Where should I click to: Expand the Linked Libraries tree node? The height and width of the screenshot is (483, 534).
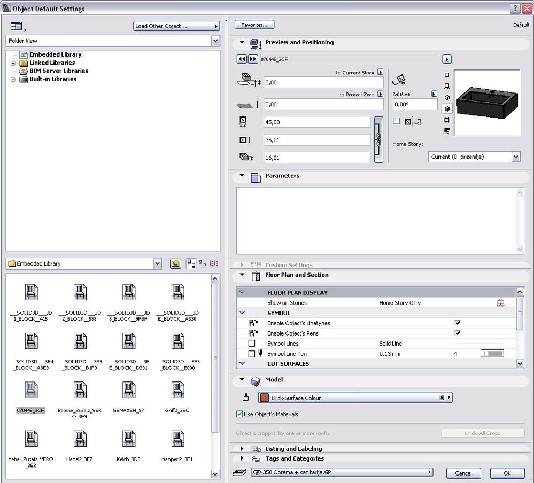click(x=13, y=63)
